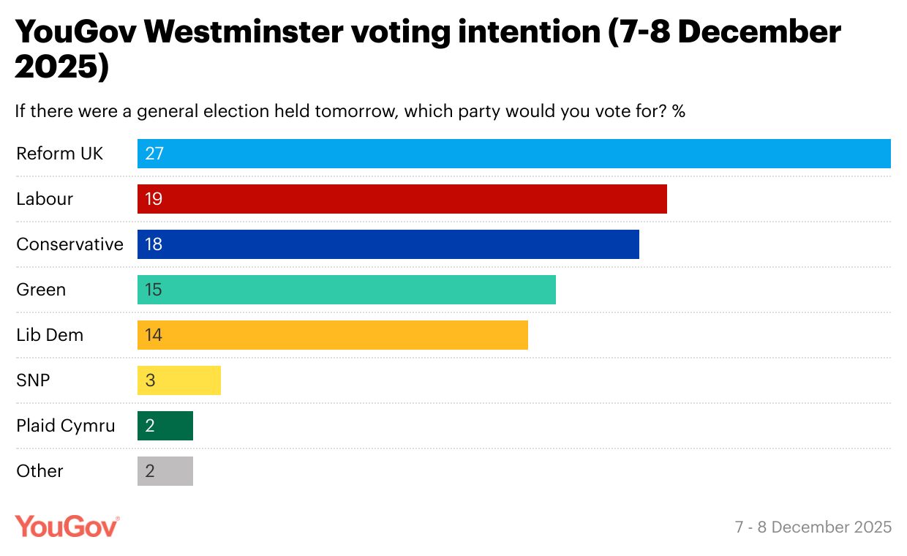Select the SNP label
This screenshot has height=556, width=907.
point(33,380)
